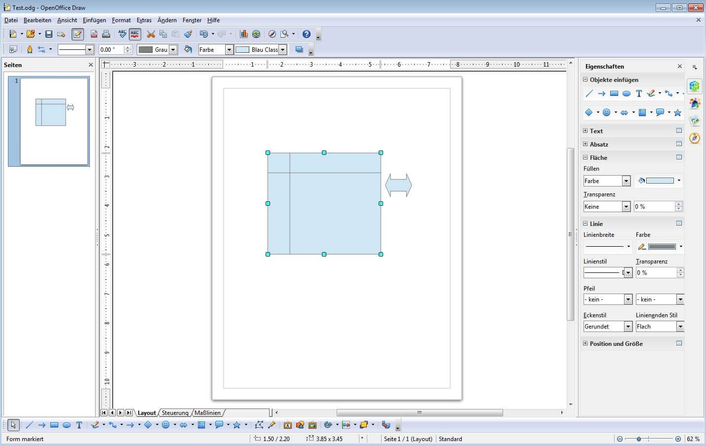The height and width of the screenshot is (446, 706).
Task: Click the 62 % zoom level text
Action: pyautogui.click(x=693, y=439)
